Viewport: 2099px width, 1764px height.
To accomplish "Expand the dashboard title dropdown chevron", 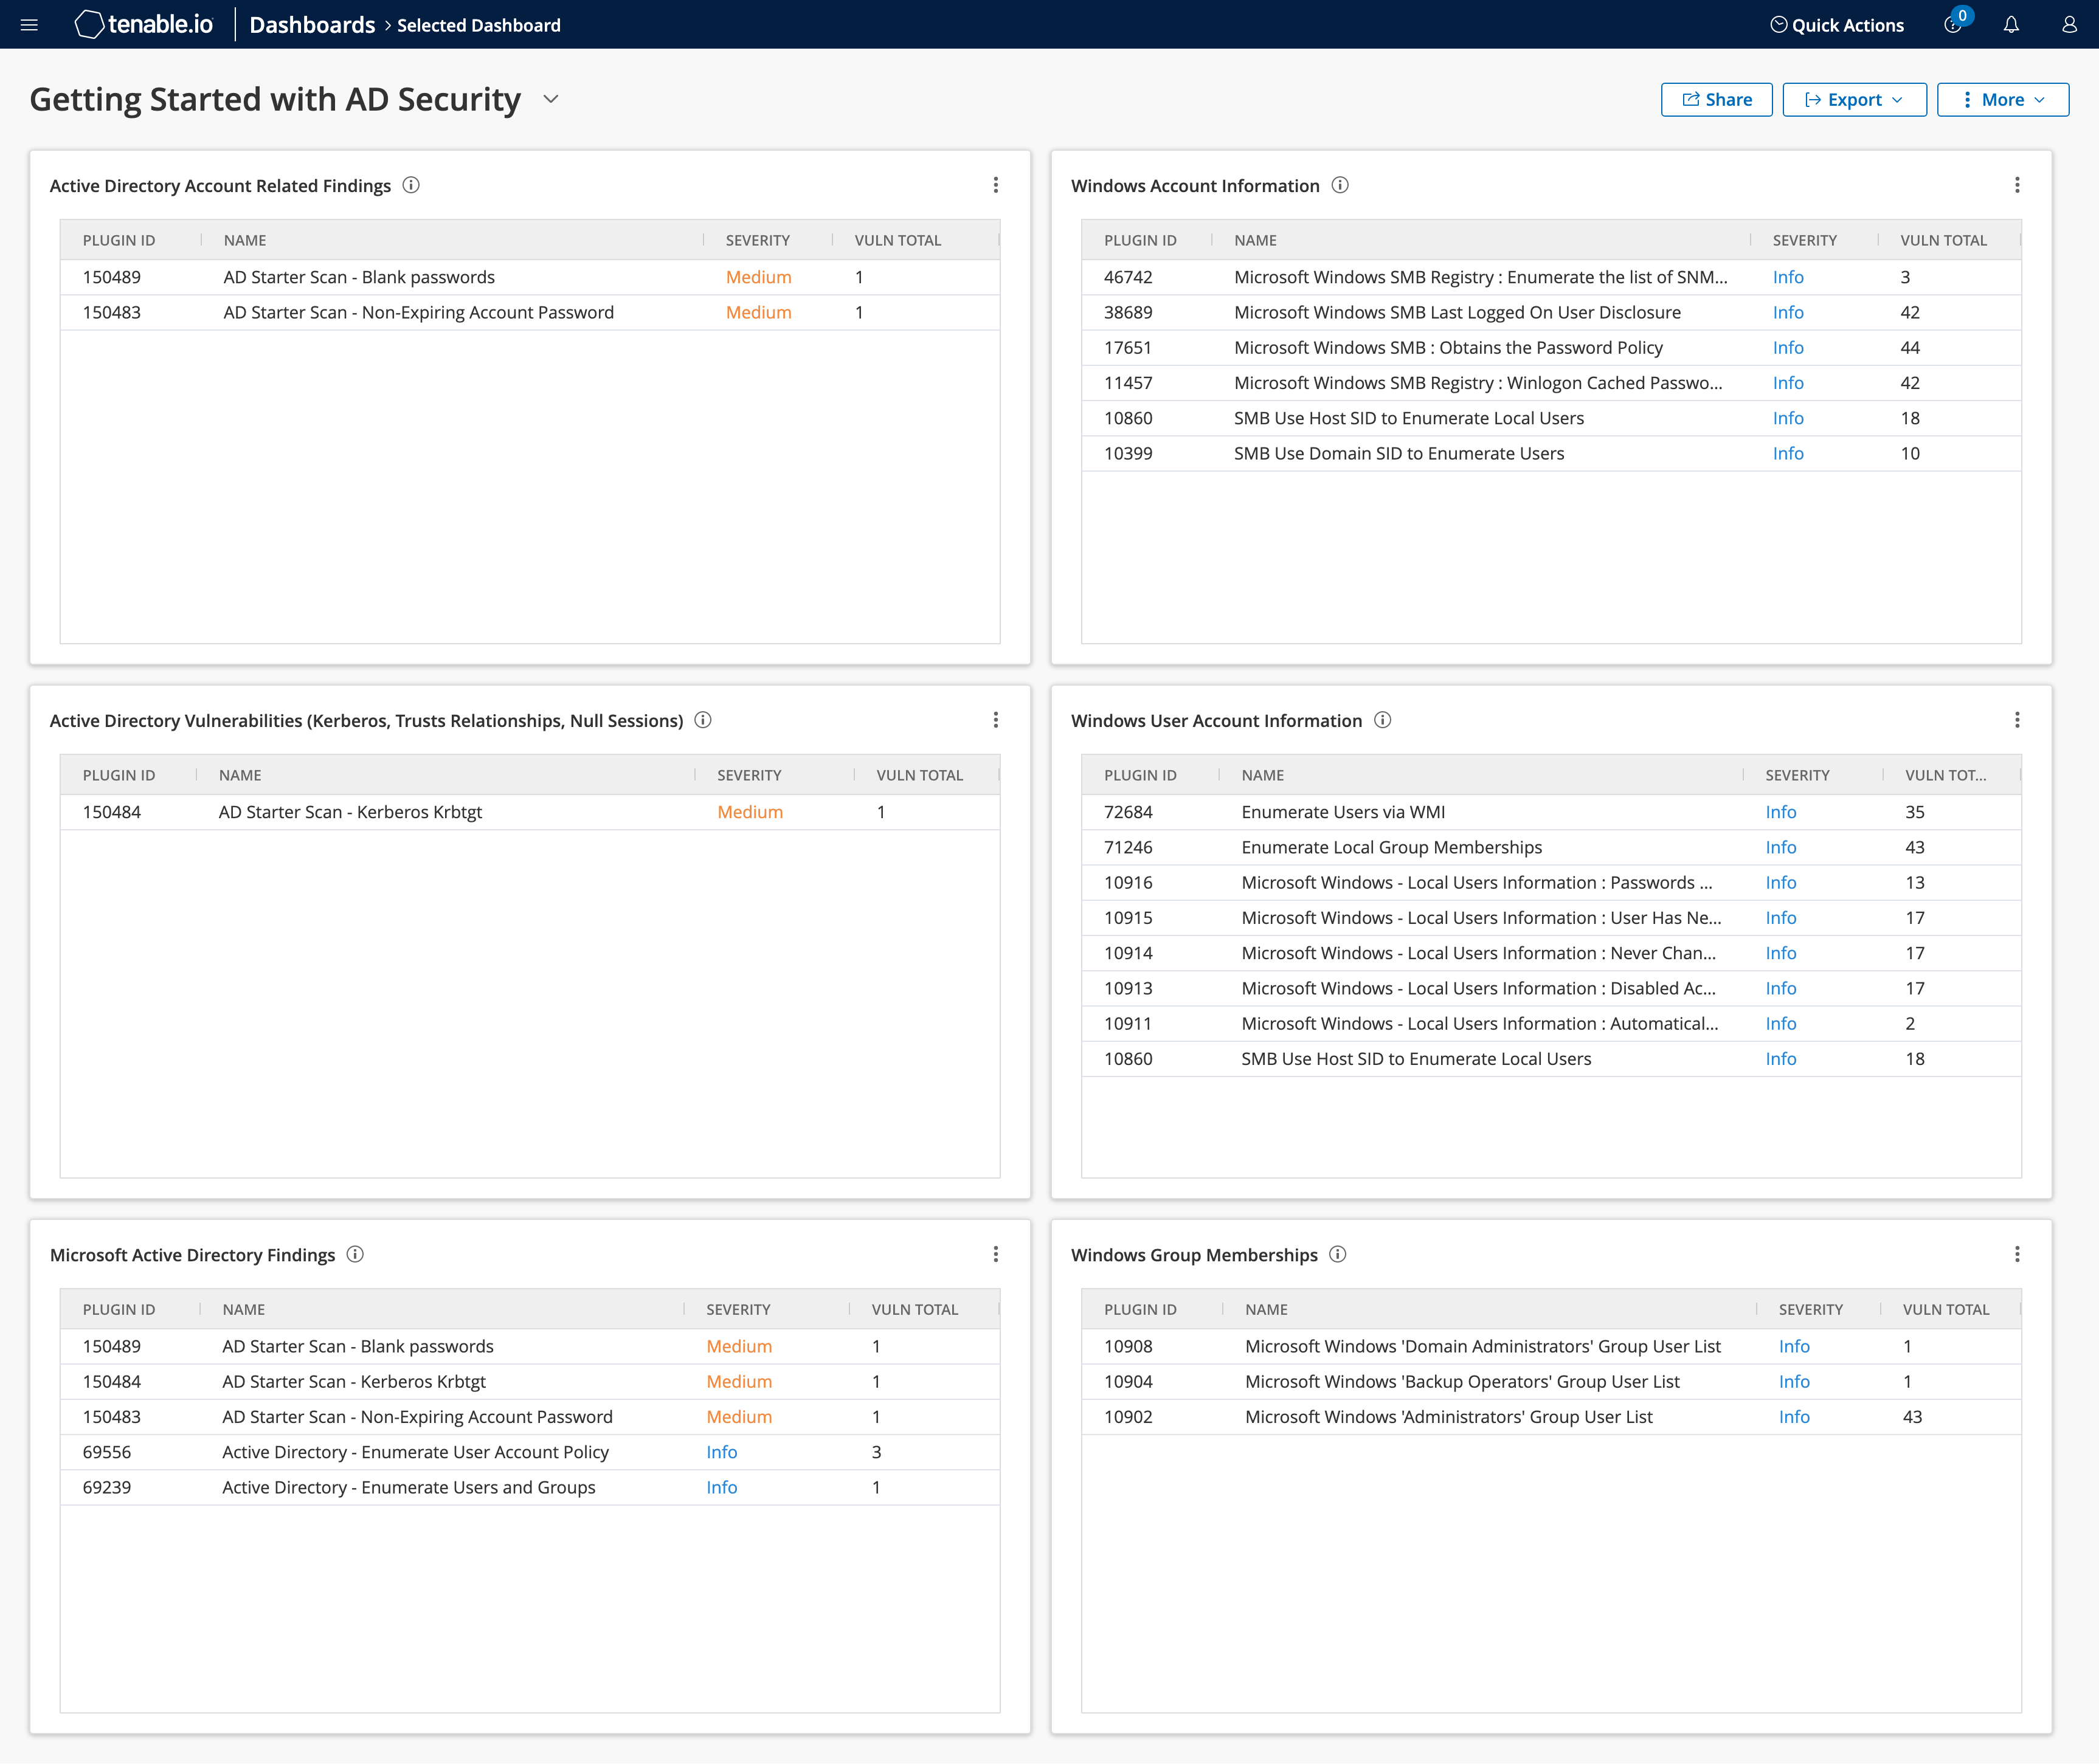I will (x=550, y=99).
